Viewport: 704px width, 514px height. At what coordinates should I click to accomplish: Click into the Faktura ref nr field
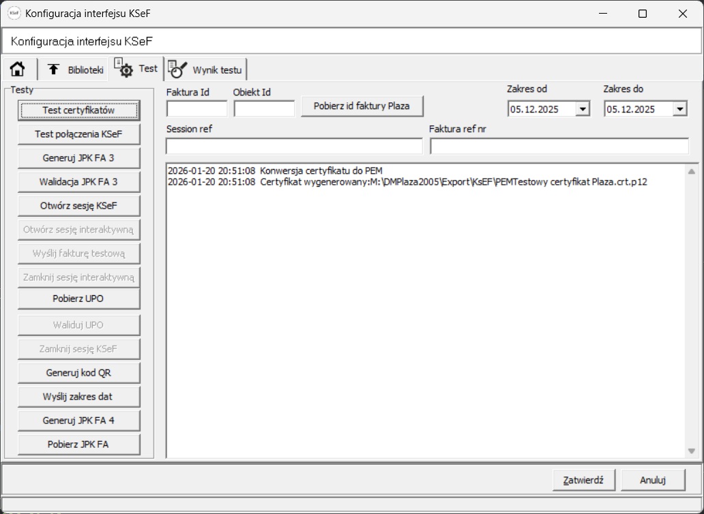click(559, 146)
